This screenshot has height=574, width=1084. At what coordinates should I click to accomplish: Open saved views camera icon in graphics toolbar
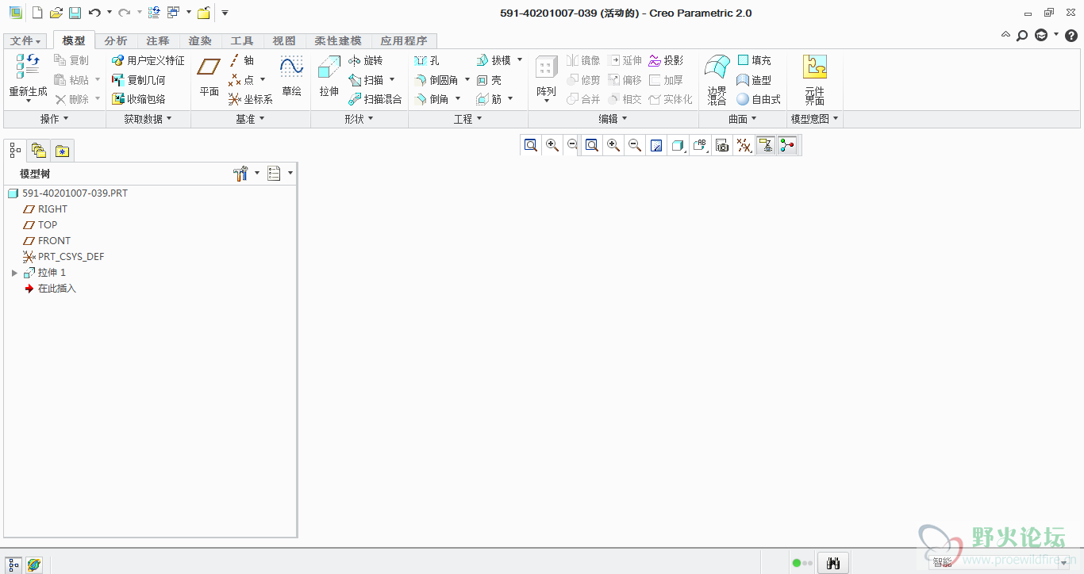point(721,145)
